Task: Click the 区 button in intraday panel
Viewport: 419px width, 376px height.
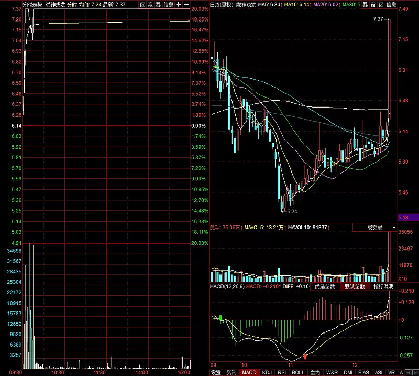Action: pos(142,5)
